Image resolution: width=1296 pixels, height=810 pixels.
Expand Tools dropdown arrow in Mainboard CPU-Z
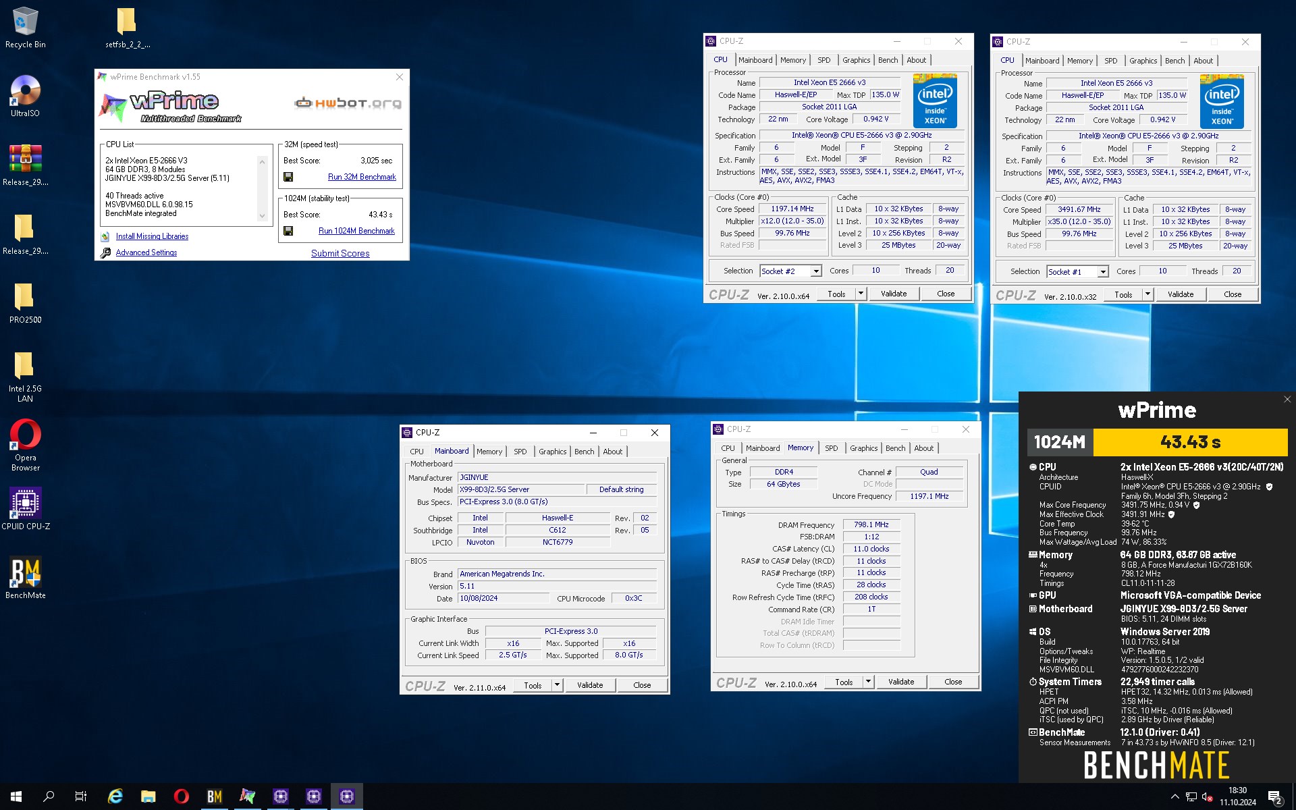click(557, 685)
